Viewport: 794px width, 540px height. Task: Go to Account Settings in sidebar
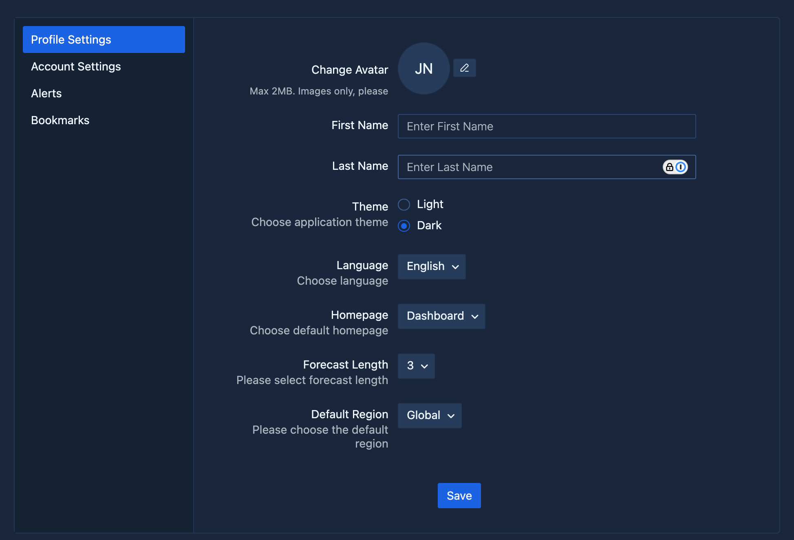click(76, 66)
